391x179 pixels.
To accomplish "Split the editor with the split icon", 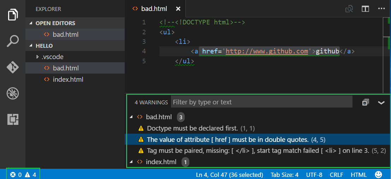I will [x=365, y=9].
